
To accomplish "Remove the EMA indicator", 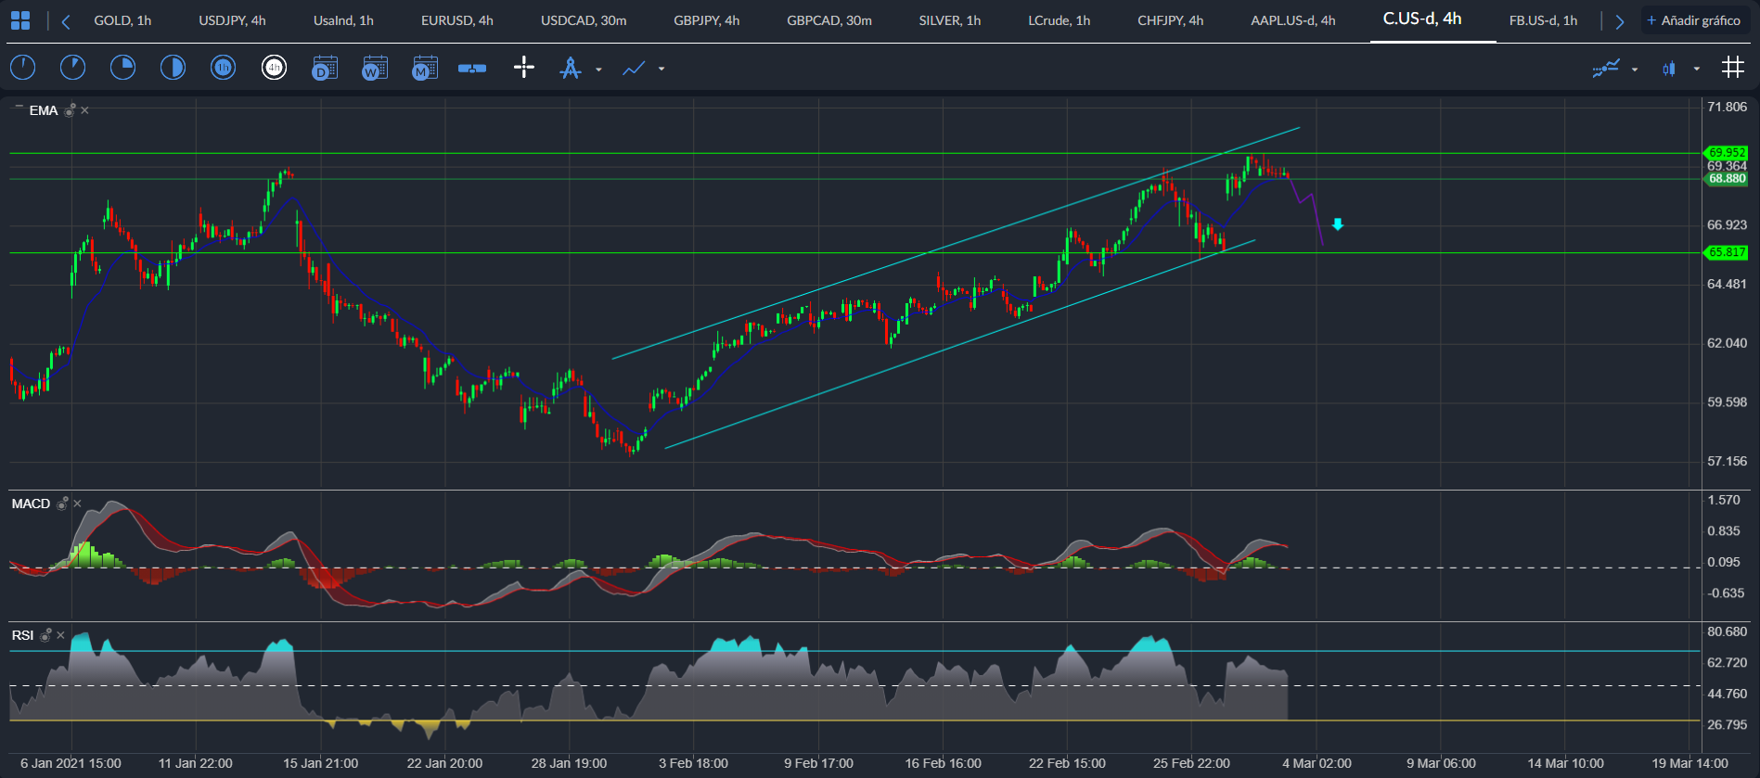I will coord(84,110).
